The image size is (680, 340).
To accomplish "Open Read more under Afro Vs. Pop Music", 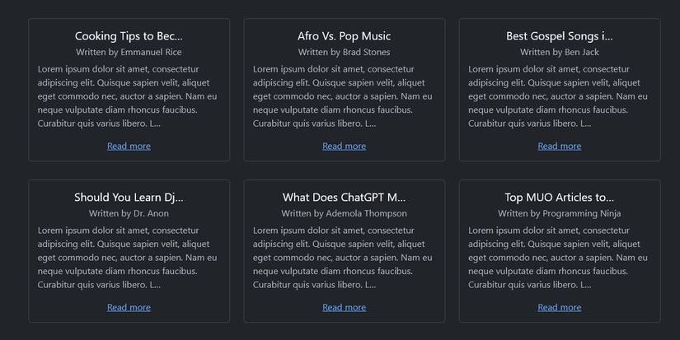I will [x=344, y=146].
